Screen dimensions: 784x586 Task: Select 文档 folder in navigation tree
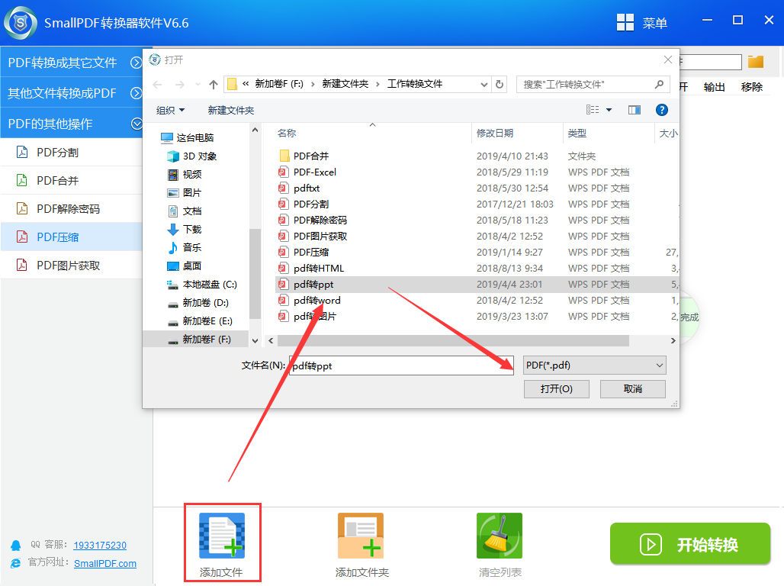pos(185,211)
